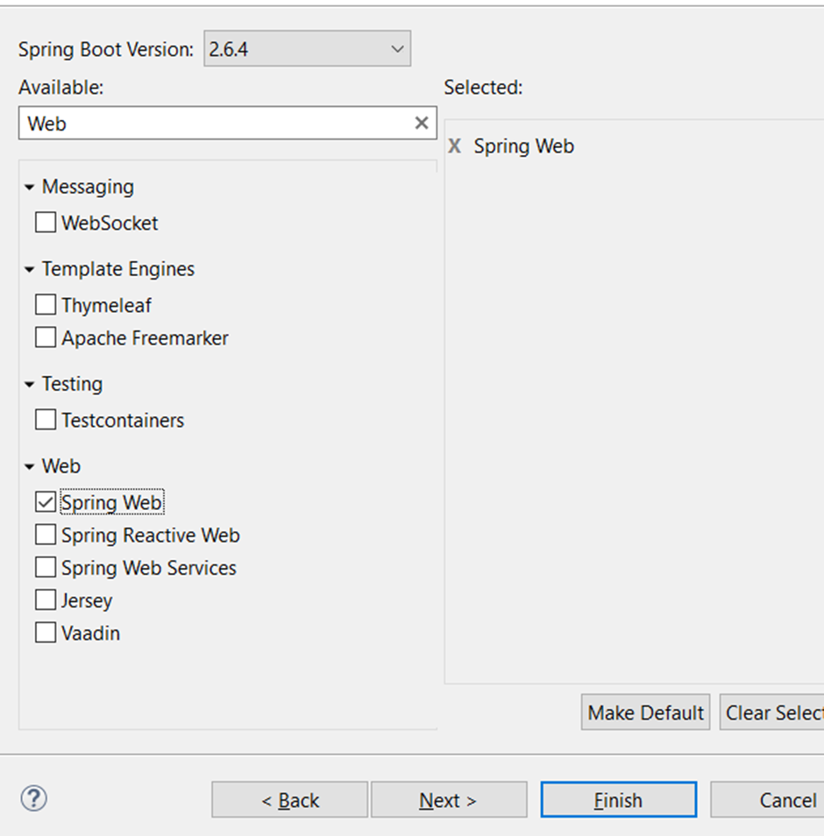Open the help question mark icon

click(33, 798)
